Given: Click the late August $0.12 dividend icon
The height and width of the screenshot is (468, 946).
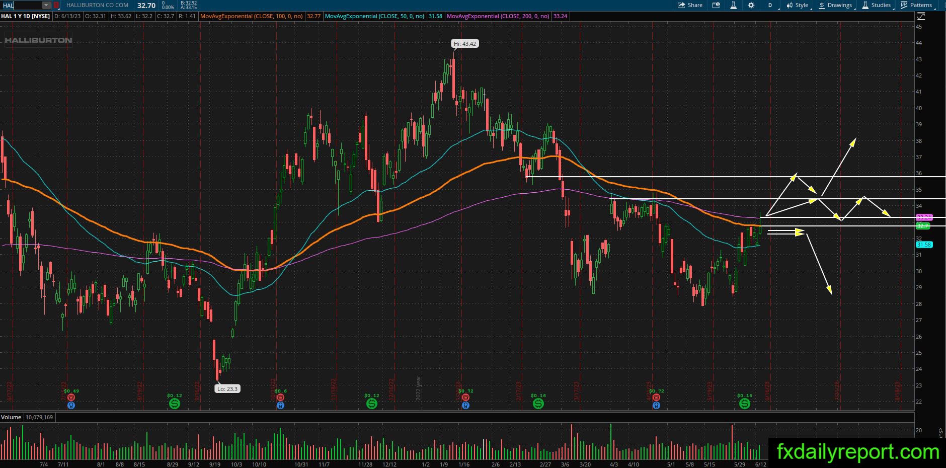Looking at the screenshot, I should click(174, 404).
